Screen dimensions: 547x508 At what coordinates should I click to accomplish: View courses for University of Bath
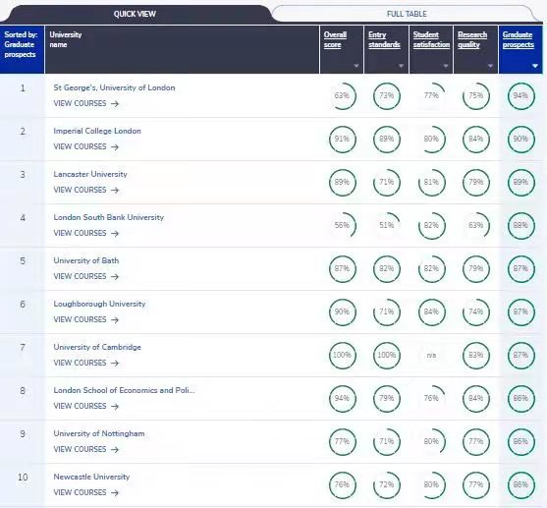tap(86, 276)
